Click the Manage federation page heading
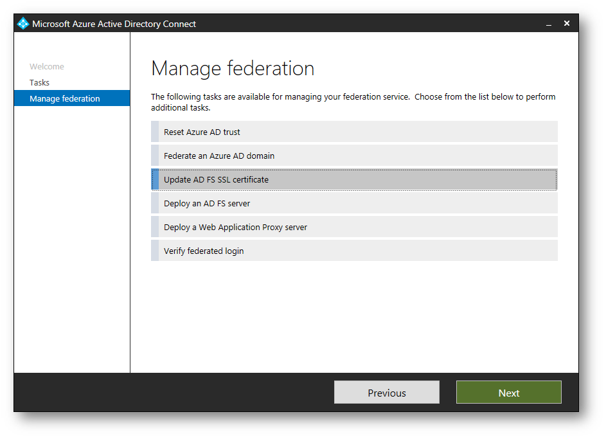This screenshot has height=439, width=606. click(x=233, y=68)
